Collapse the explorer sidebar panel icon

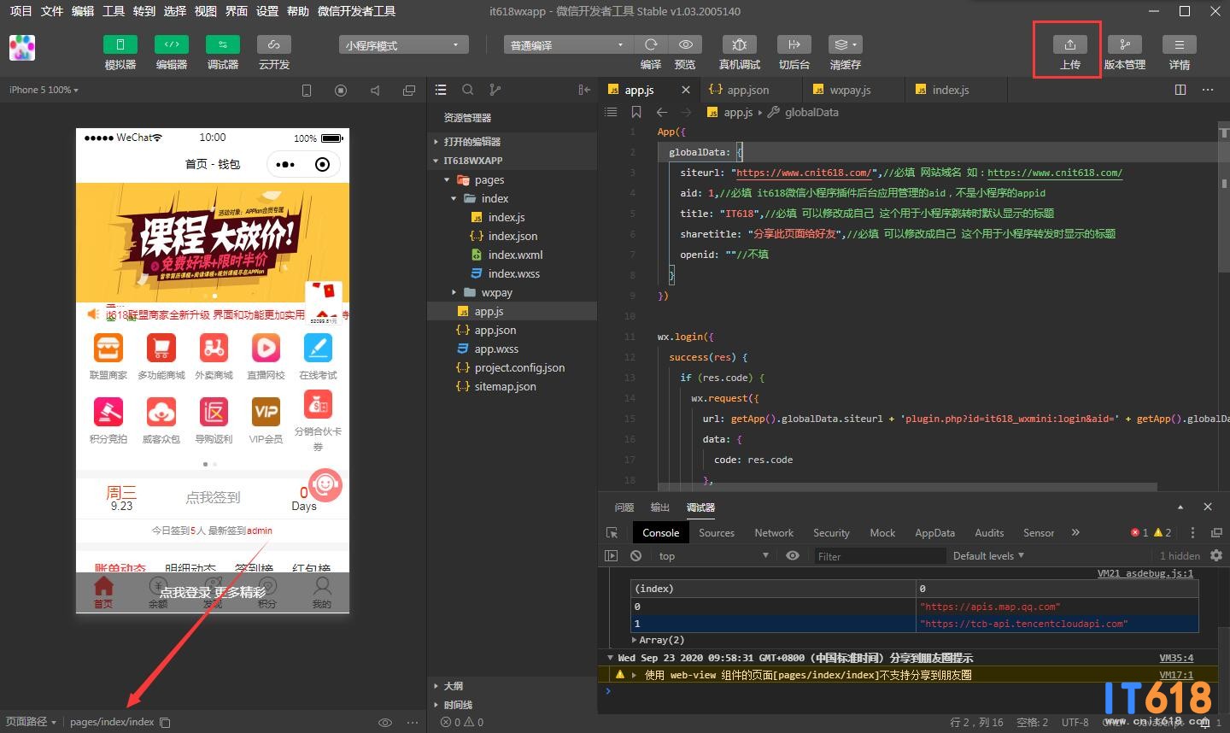[x=584, y=90]
